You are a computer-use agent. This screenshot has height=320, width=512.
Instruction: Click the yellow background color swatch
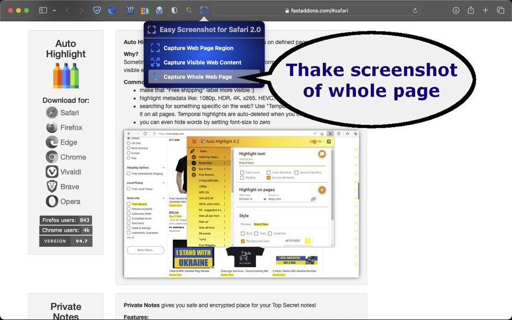[x=308, y=241]
